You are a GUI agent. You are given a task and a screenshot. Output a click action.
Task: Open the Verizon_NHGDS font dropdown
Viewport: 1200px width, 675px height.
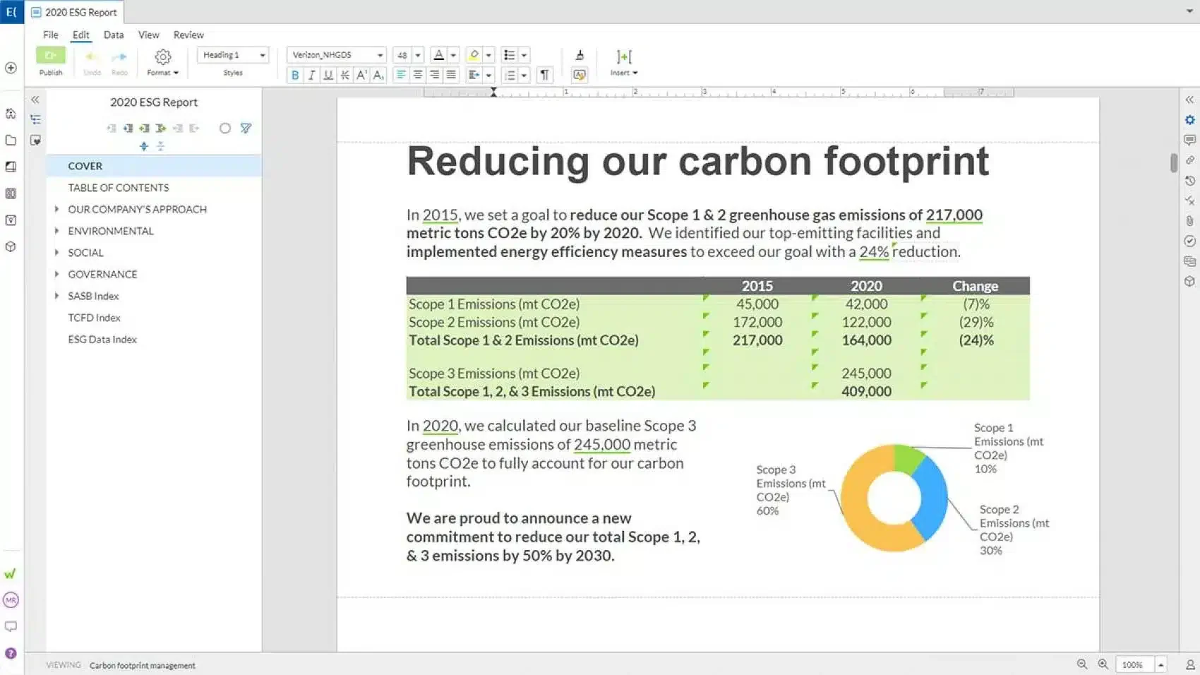(x=337, y=55)
